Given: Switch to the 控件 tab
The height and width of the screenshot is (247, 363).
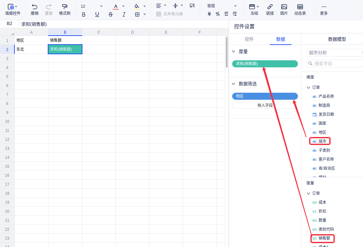Looking at the screenshot, I should 249,39.
